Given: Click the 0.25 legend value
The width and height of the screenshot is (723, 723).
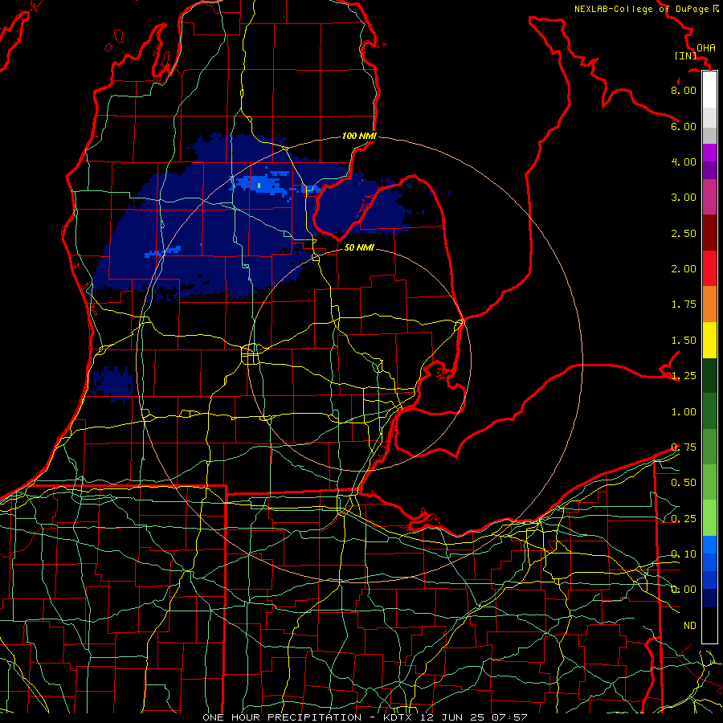Looking at the screenshot, I should pos(684,519).
